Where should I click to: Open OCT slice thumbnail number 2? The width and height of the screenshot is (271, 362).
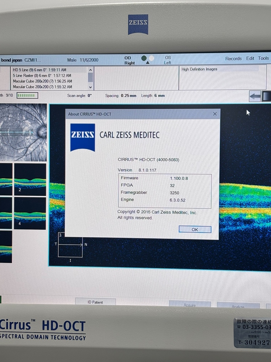(x=30, y=180)
